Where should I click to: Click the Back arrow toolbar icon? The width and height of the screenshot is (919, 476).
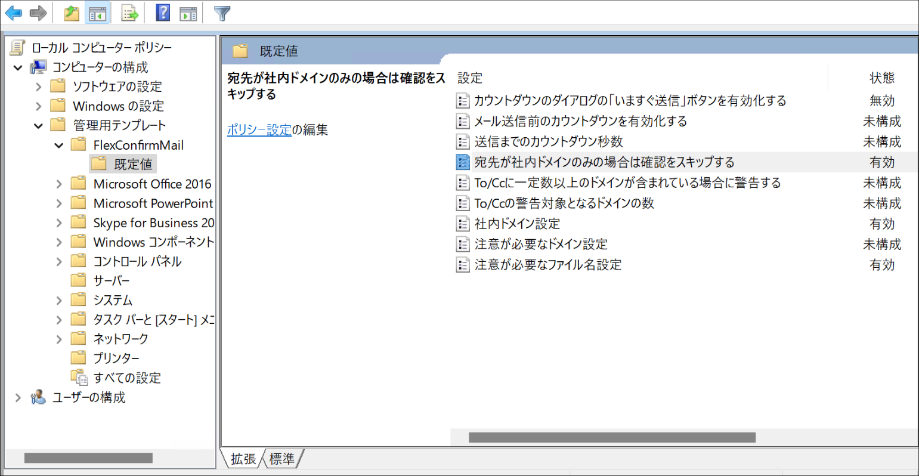13,13
